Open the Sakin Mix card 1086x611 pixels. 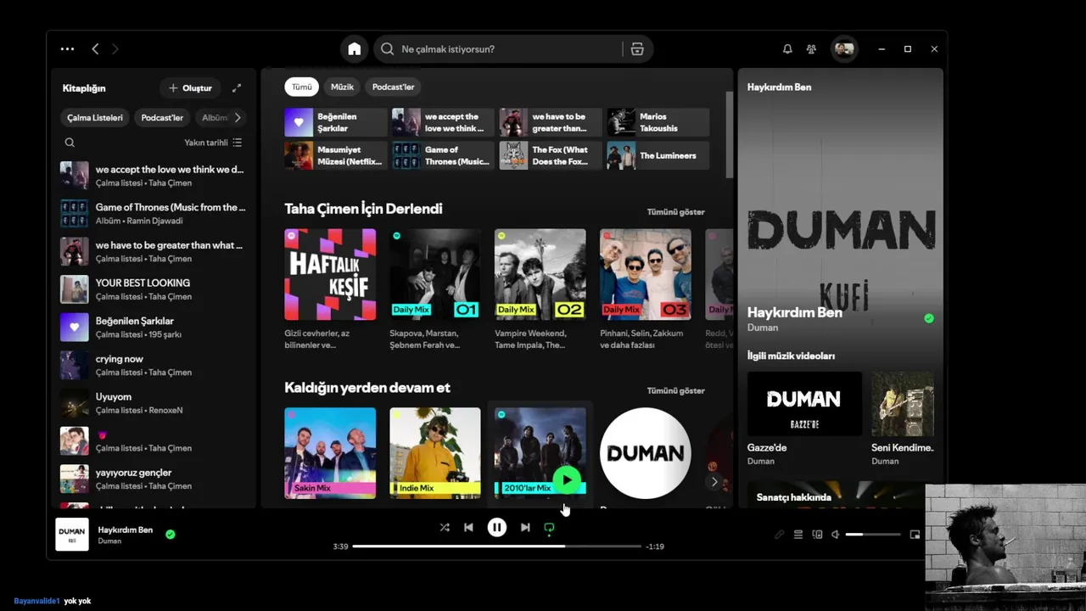330,453
